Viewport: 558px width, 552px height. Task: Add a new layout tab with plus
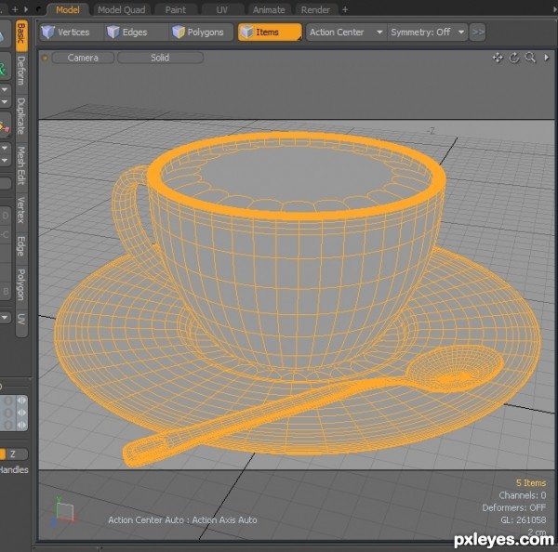345,9
